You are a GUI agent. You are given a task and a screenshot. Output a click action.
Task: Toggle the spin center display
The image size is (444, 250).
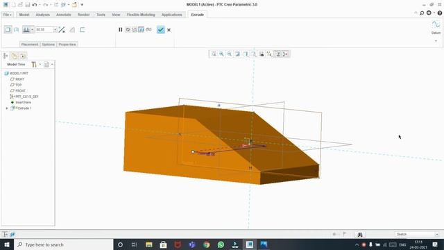(x=285, y=54)
